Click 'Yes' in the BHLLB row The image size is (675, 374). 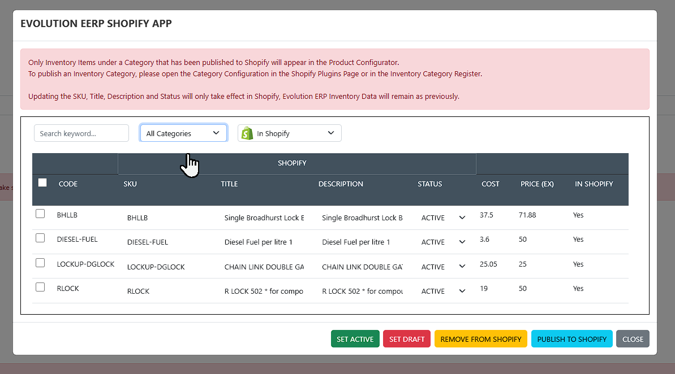578,215
